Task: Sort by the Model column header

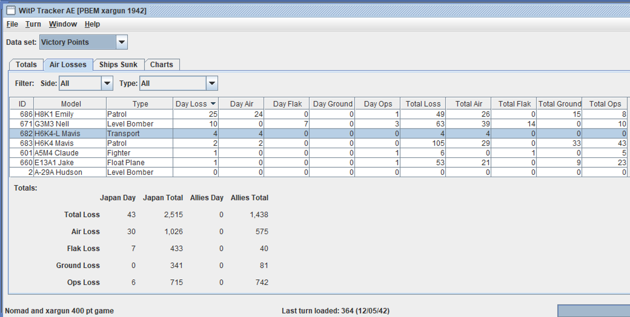Action: (71, 104)
